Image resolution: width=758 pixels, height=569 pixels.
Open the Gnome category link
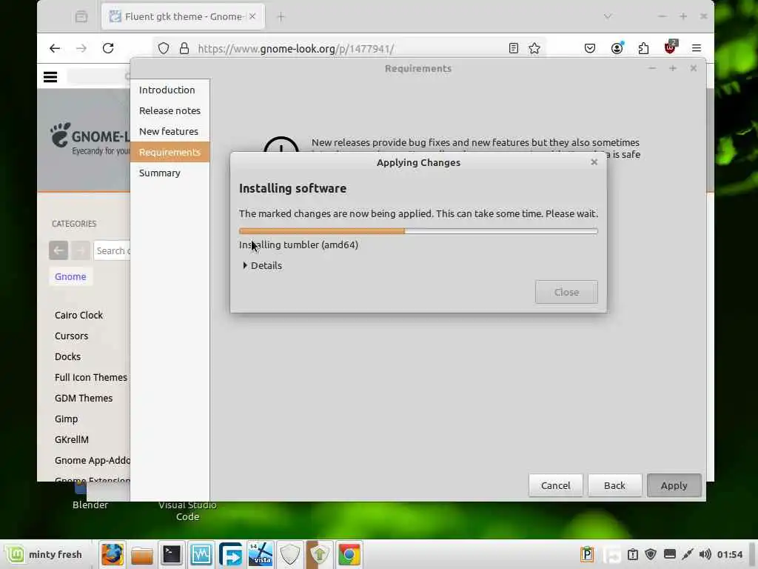70,277
